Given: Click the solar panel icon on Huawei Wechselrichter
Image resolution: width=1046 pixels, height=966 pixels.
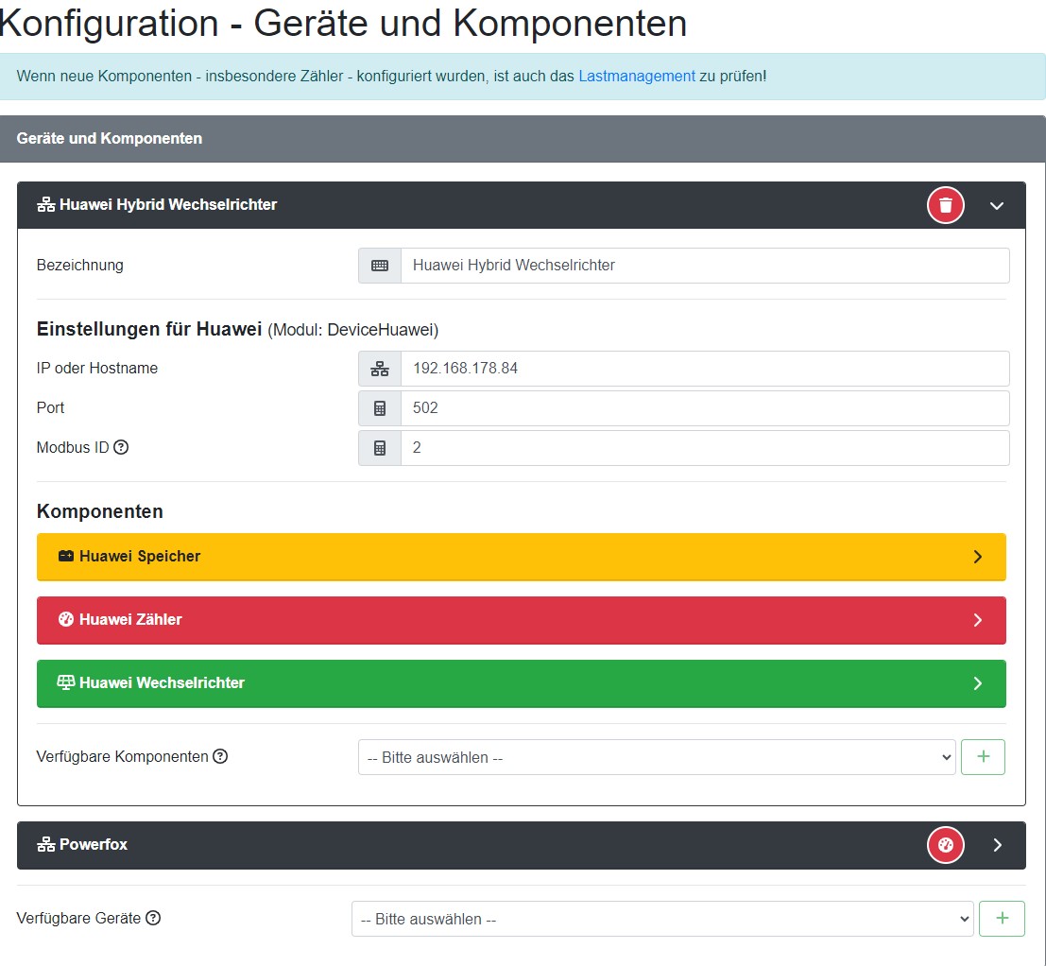Looking at the screenshot, I should pos(66,682).
